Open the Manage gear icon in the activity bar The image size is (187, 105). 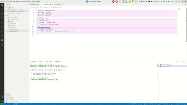2,101
